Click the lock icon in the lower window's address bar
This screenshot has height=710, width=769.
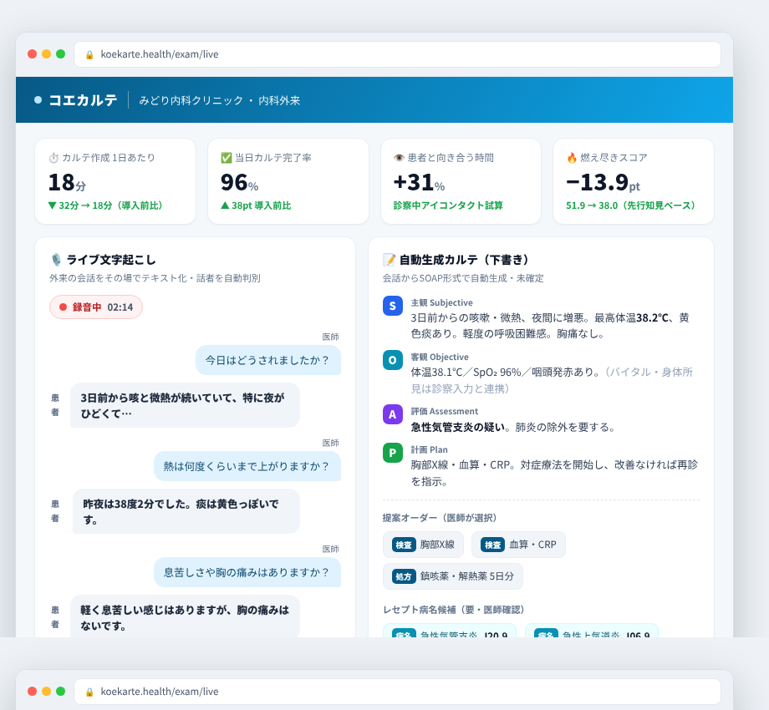point(89,692)
